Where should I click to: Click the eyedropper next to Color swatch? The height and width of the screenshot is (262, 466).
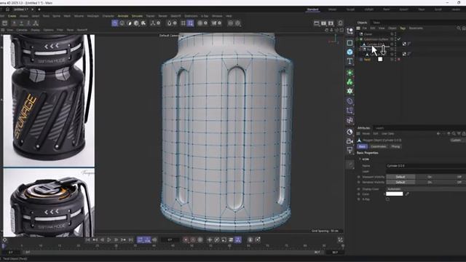click(x=407, y=194)
